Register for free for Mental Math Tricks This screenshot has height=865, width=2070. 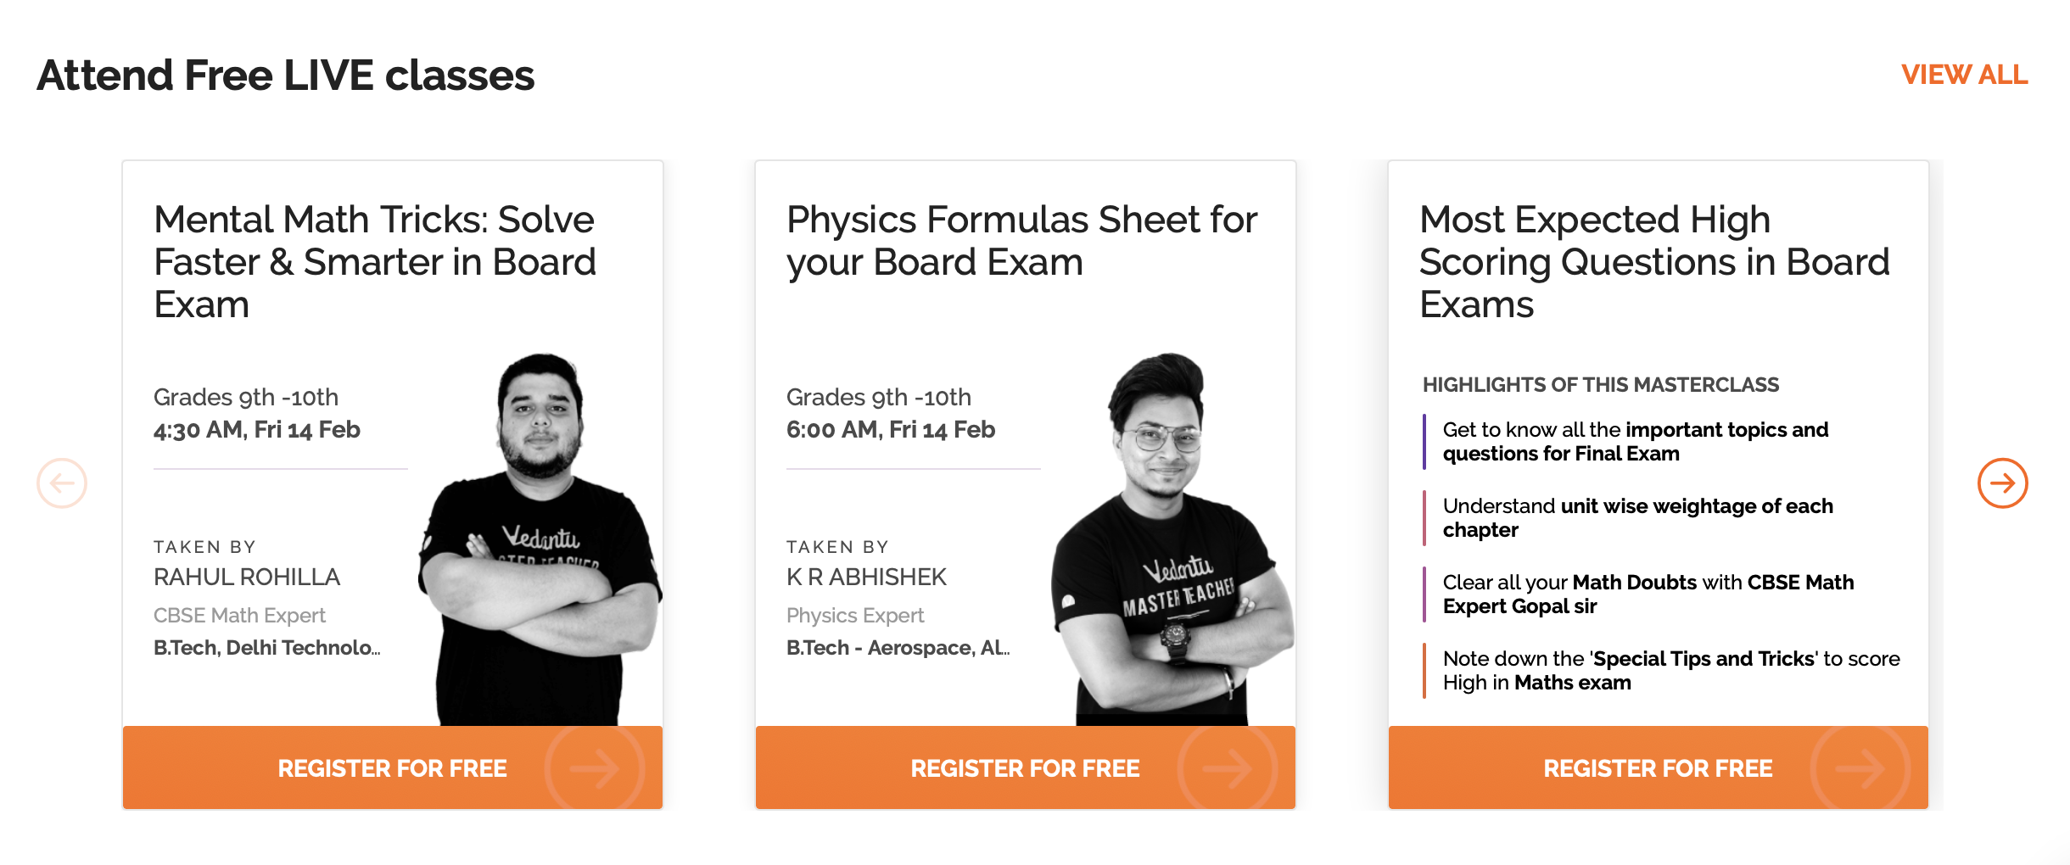pos(392,768)
